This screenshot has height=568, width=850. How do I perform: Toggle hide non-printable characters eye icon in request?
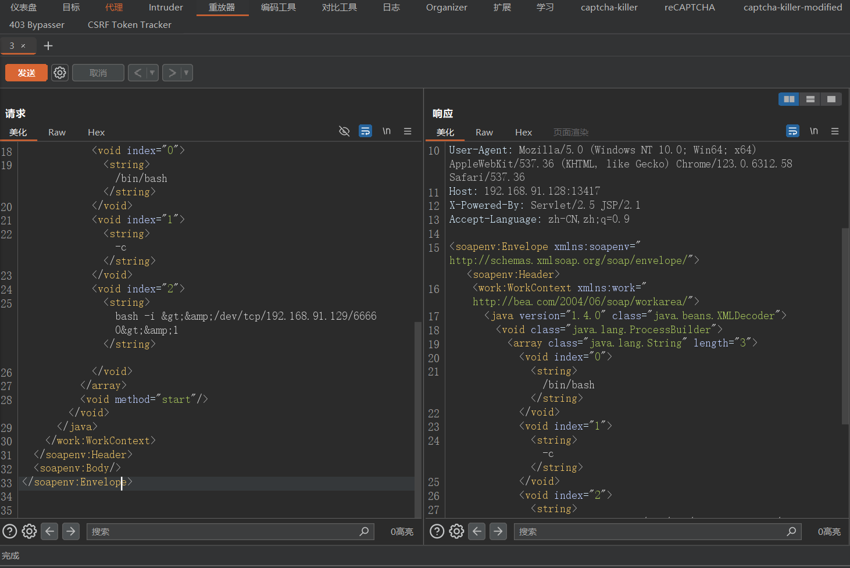click(x=344, y=131)
